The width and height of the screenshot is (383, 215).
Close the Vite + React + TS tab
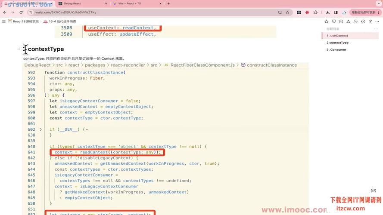tap(160, 3)
